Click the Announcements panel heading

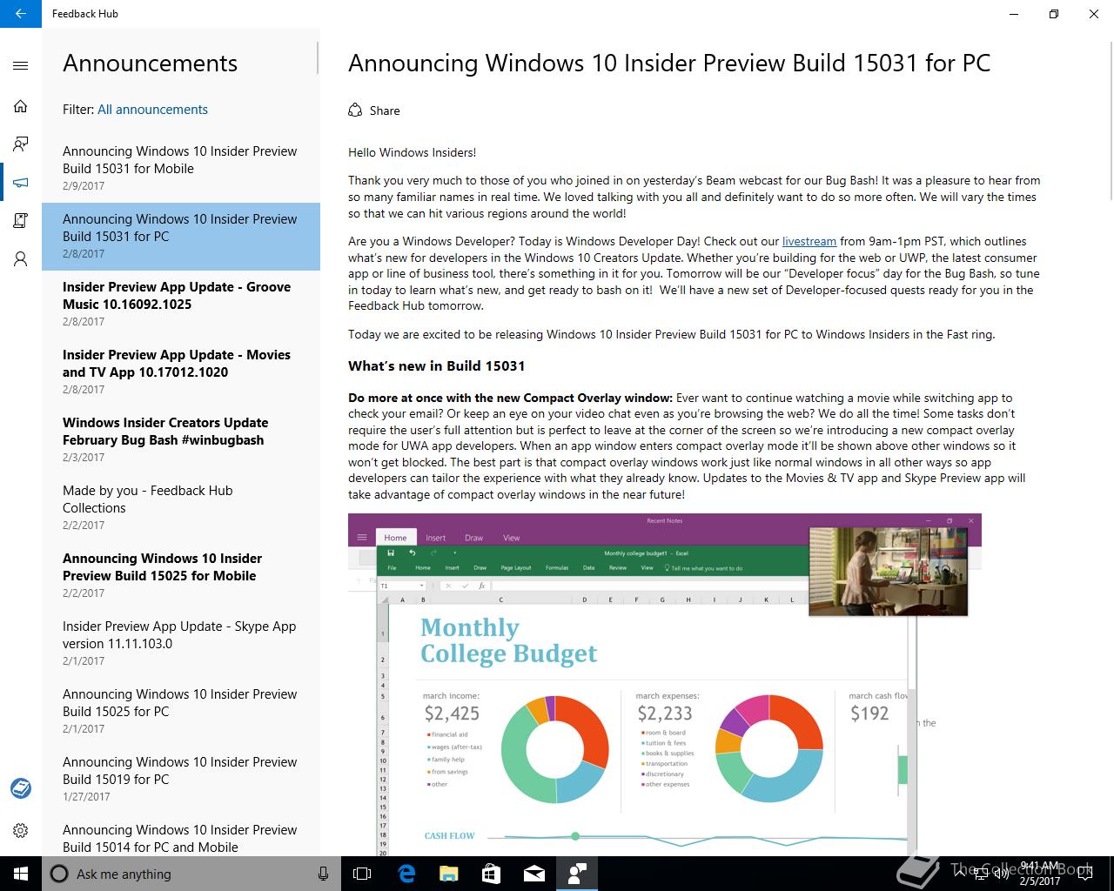coord(150,64)
